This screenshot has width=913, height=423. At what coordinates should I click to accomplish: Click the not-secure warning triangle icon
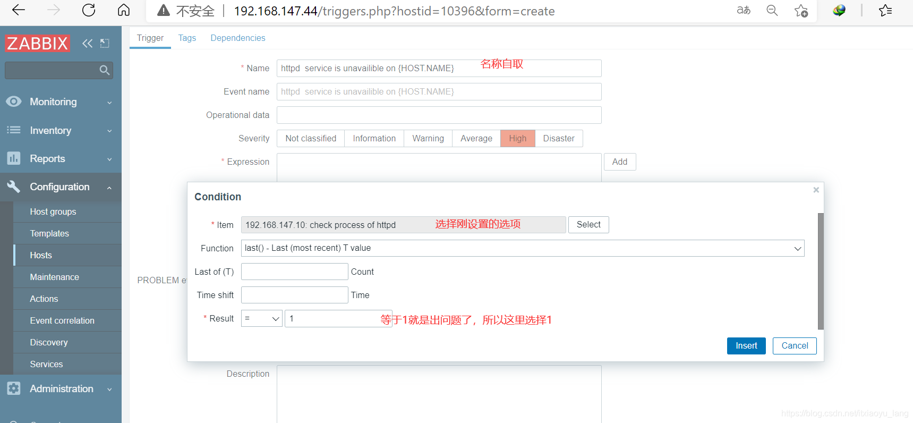coord(164,11)
